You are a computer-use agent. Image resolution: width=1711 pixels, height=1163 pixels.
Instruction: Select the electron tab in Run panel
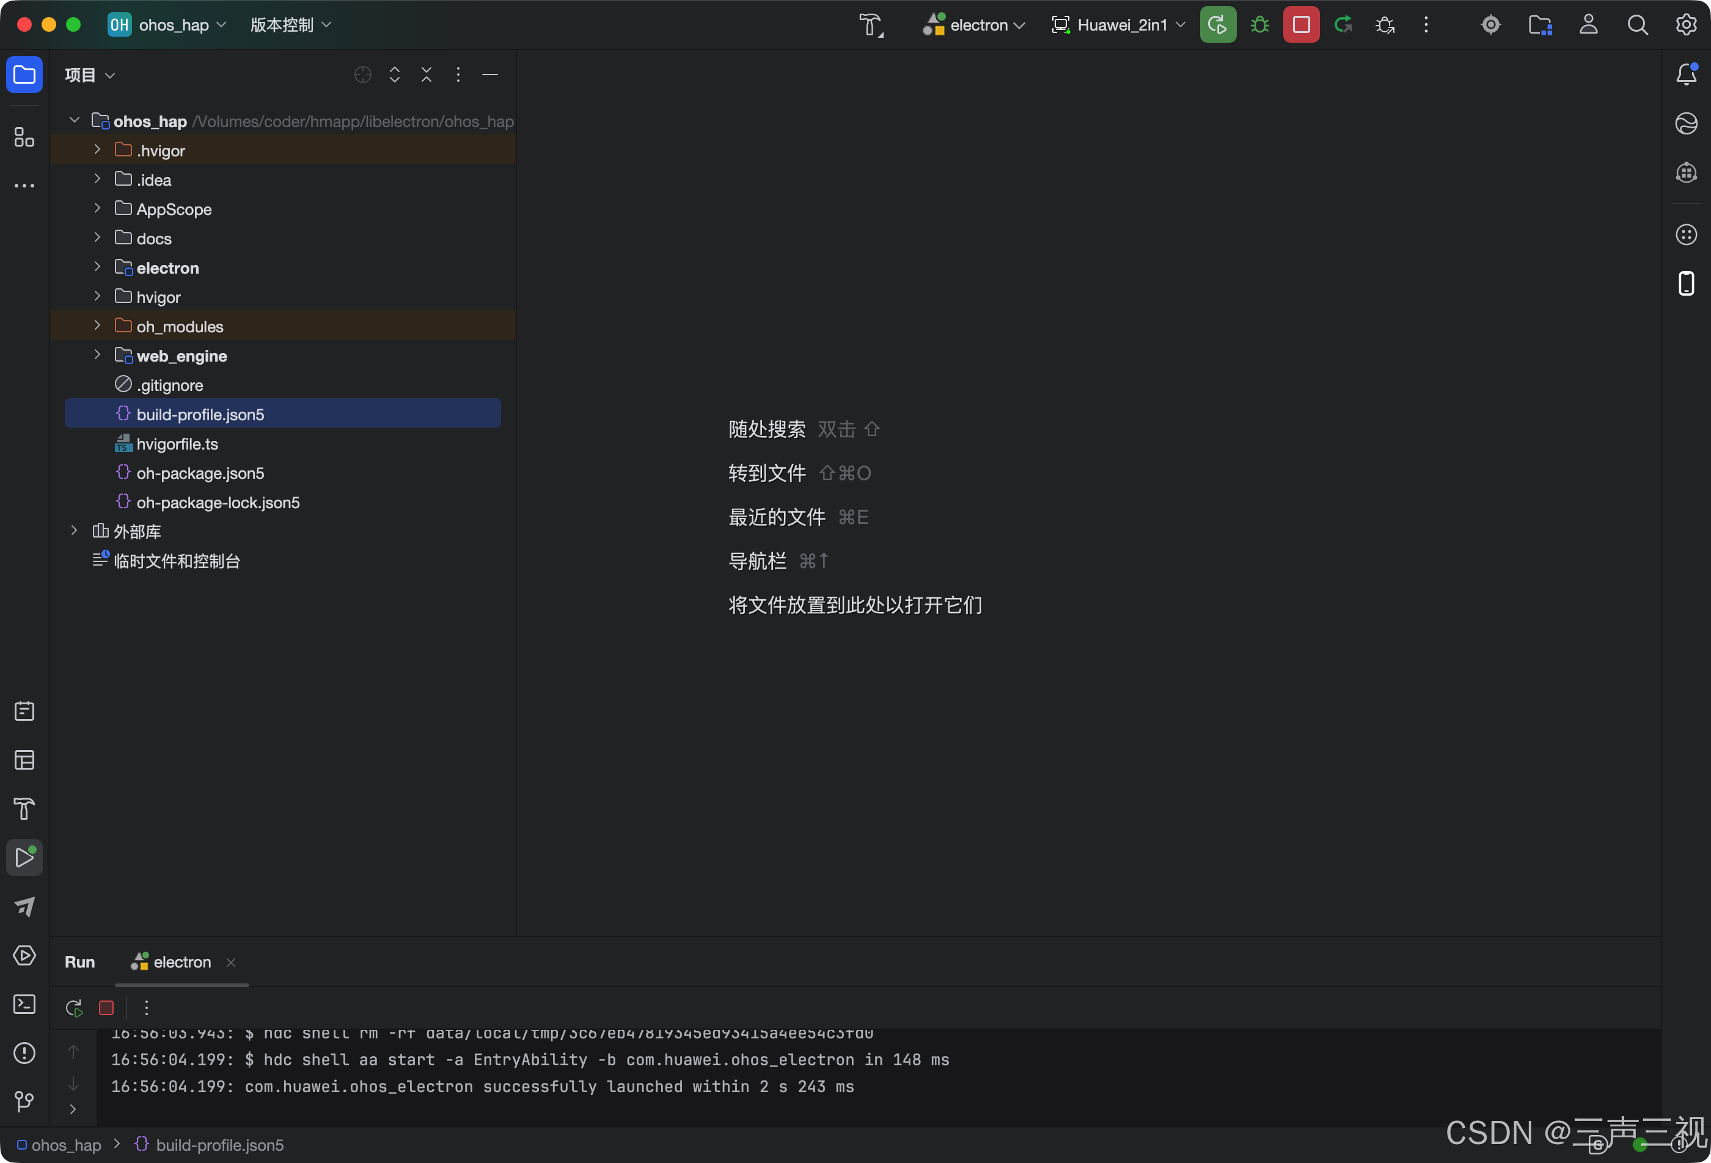(x=181, y=962)
